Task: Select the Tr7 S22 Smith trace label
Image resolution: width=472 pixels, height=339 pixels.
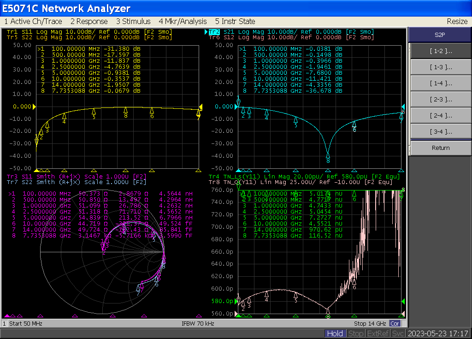Action: click(77, 182)
